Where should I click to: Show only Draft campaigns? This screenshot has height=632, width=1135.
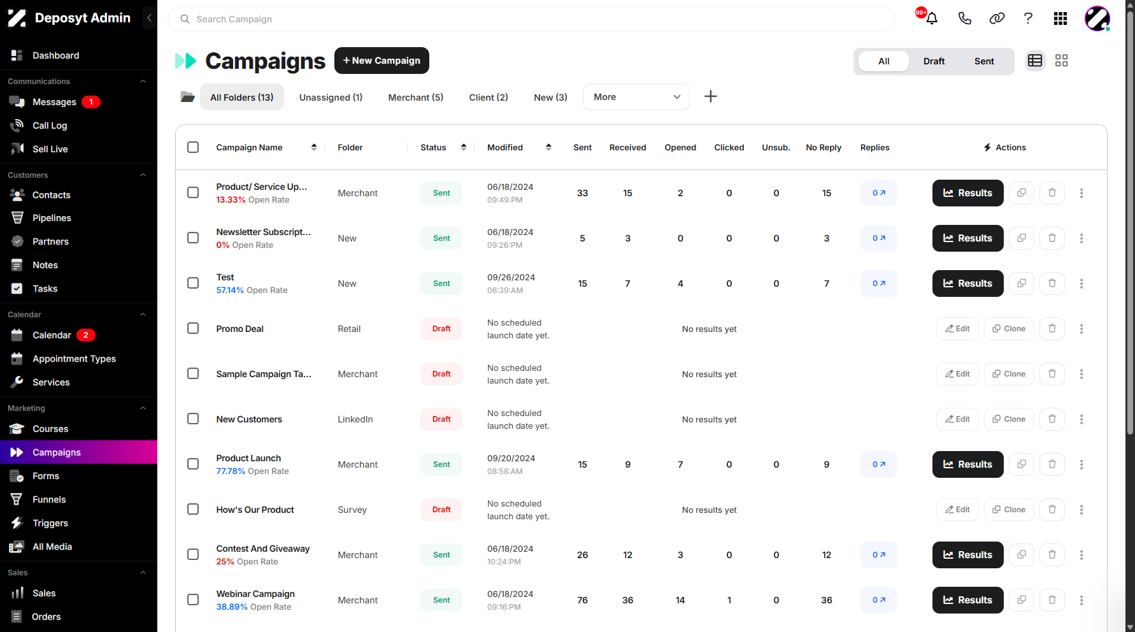[934, 61]
